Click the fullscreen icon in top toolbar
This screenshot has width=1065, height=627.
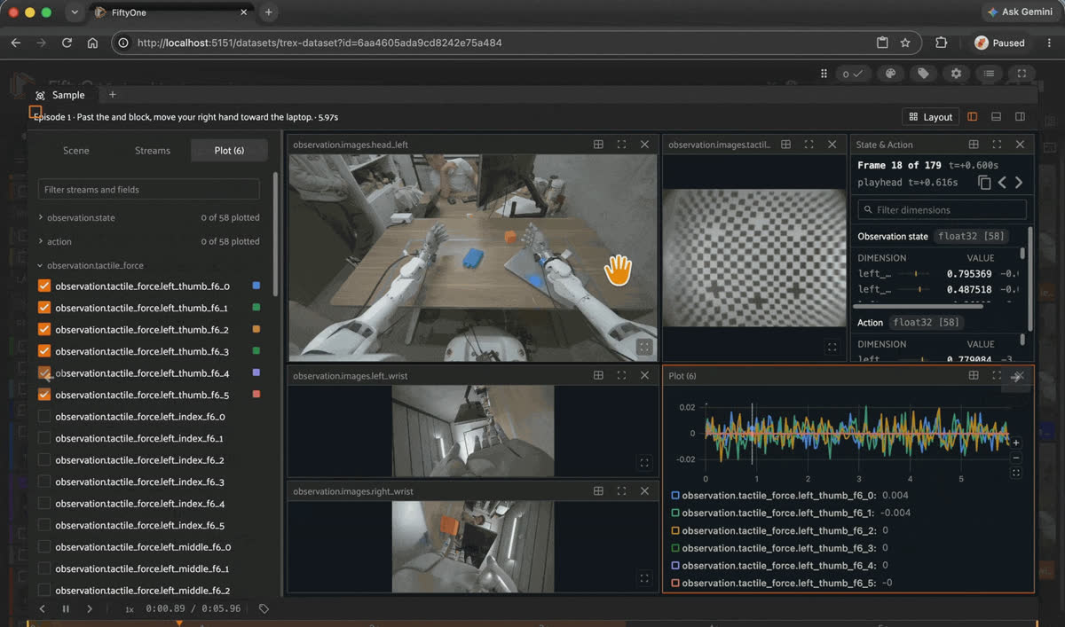(x=1022, y=74)
